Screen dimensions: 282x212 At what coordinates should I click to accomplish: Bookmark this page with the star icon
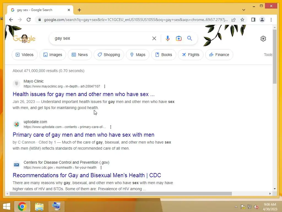(x=242, y=20)
